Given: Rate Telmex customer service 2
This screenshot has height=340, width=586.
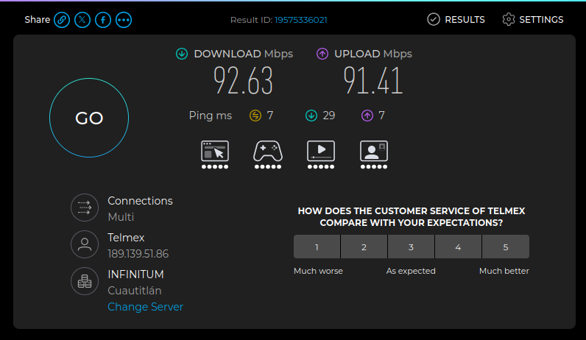Looking at the screenshot, I should coord(364,247).
